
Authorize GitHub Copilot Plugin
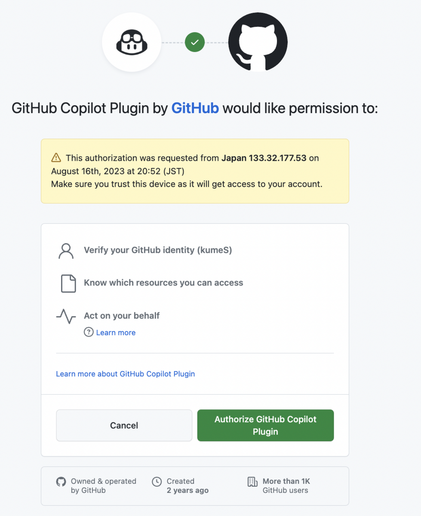pos(265,425)
